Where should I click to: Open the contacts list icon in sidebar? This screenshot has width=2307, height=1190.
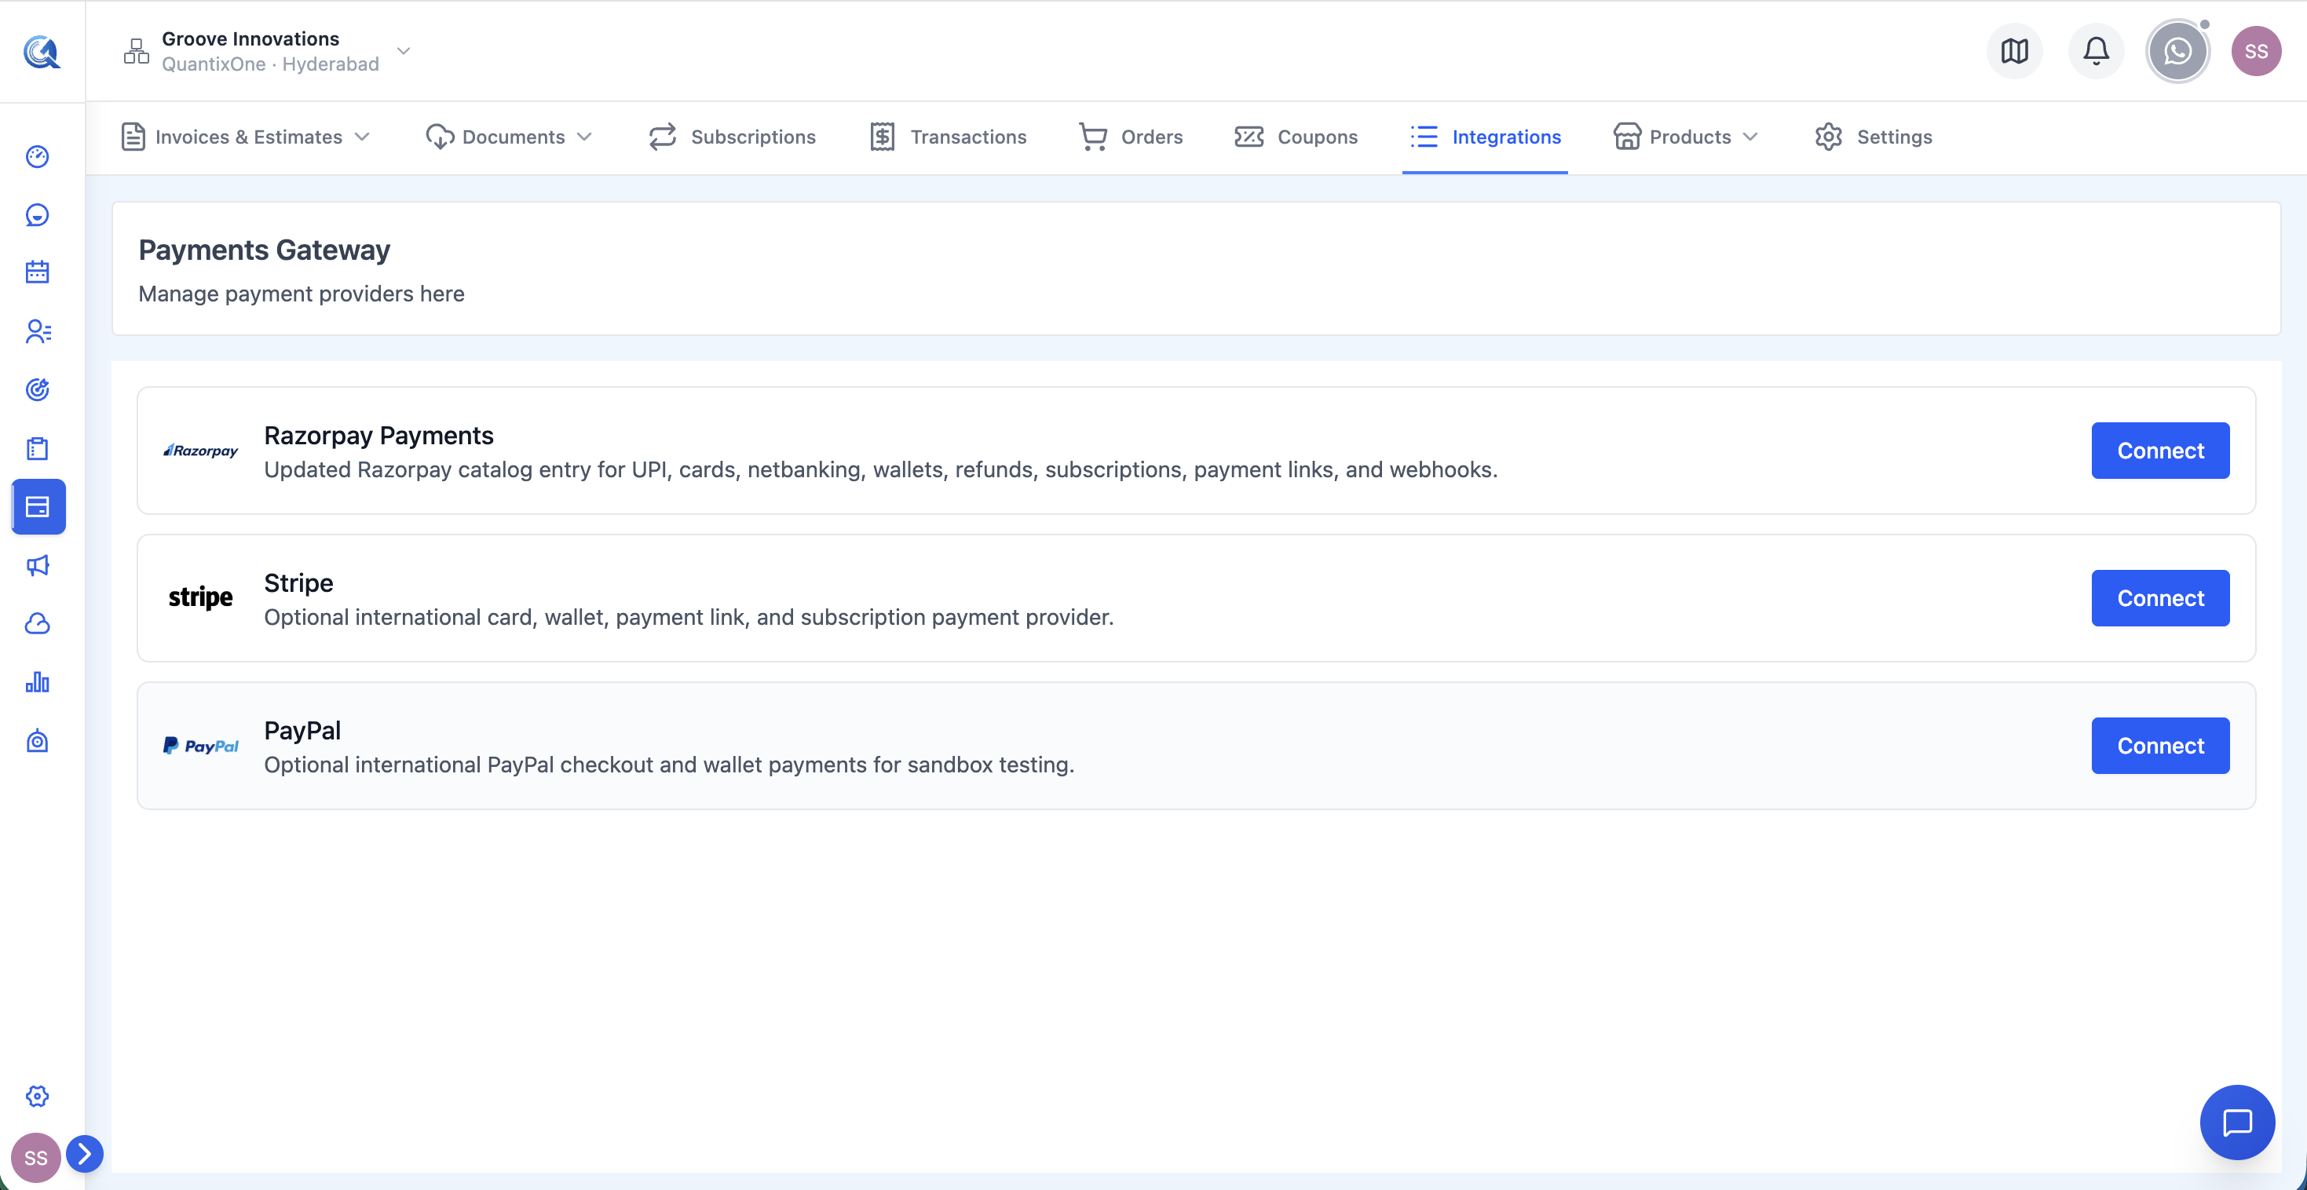[x=38, y=331]
